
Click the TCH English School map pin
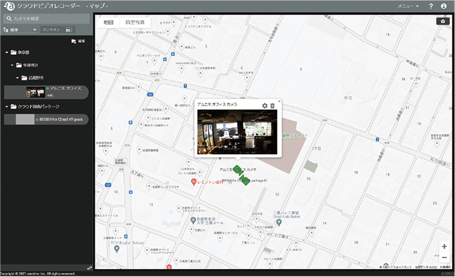(117, 250)
